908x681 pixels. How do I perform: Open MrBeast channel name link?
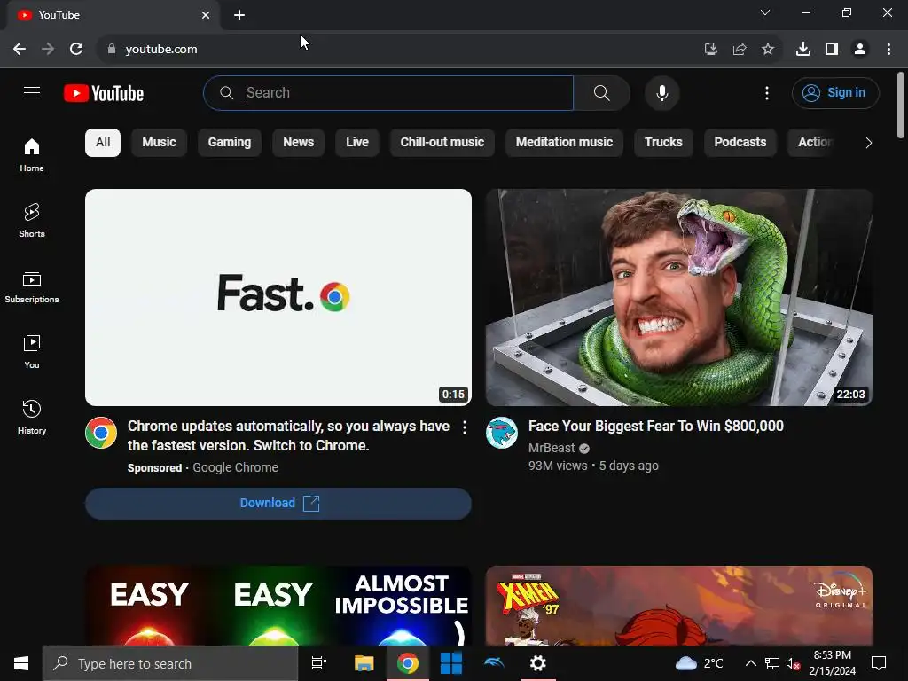pyautogui.click(x=552, y=448)
